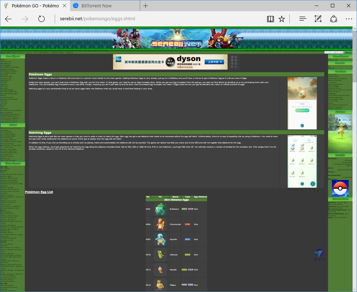
Task: Click Bulbasaur's Grass type badge
Action: tap(184, 209)
